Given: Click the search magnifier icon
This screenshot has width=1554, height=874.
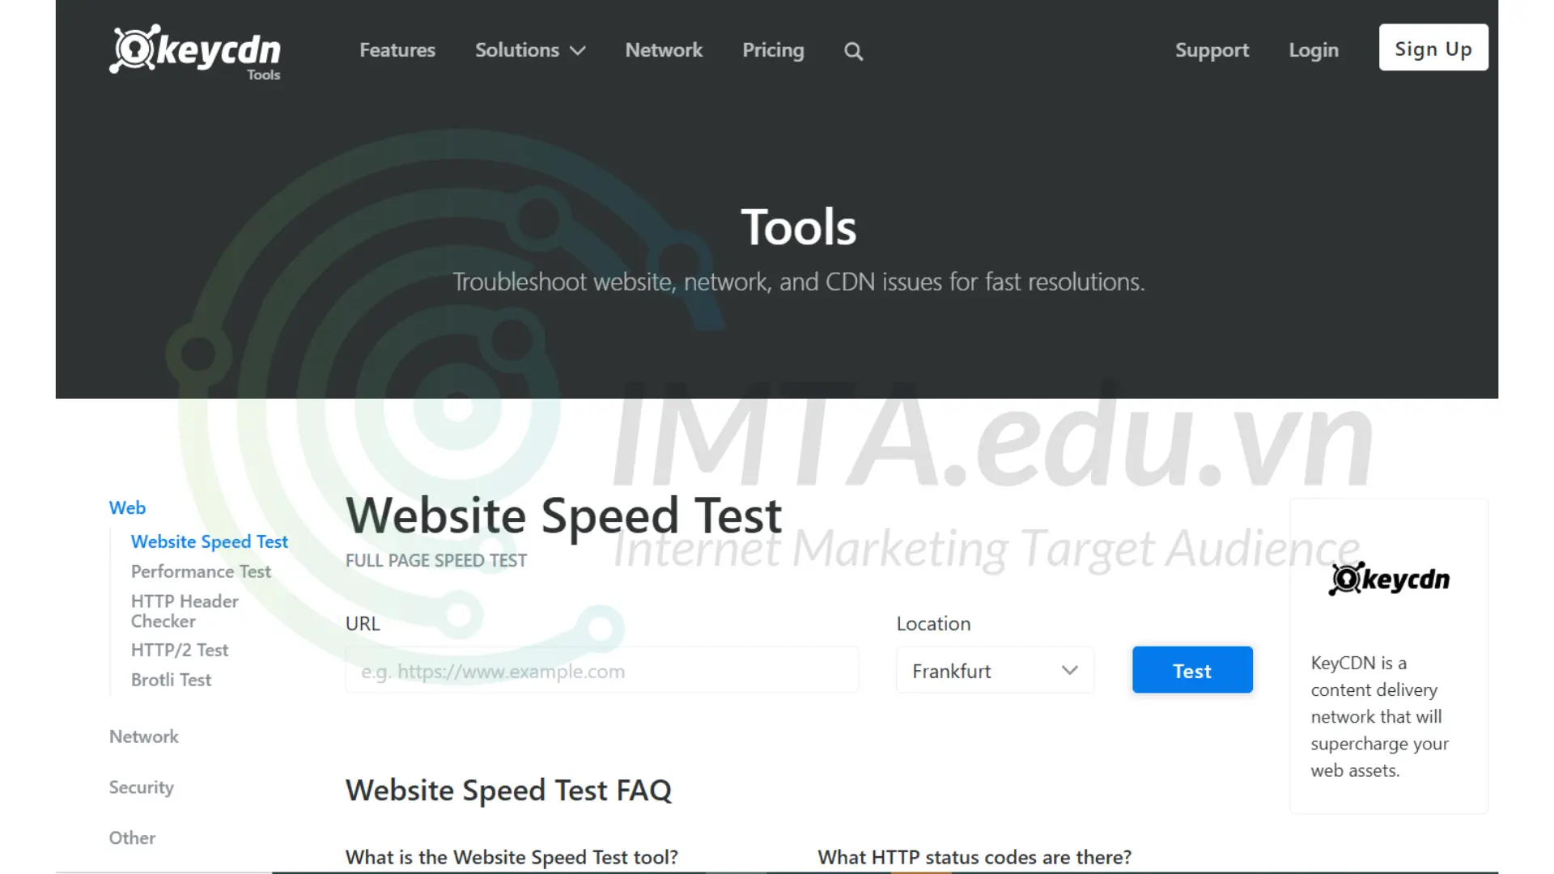Looking at the screenshot, I should (x=854, y=50).
